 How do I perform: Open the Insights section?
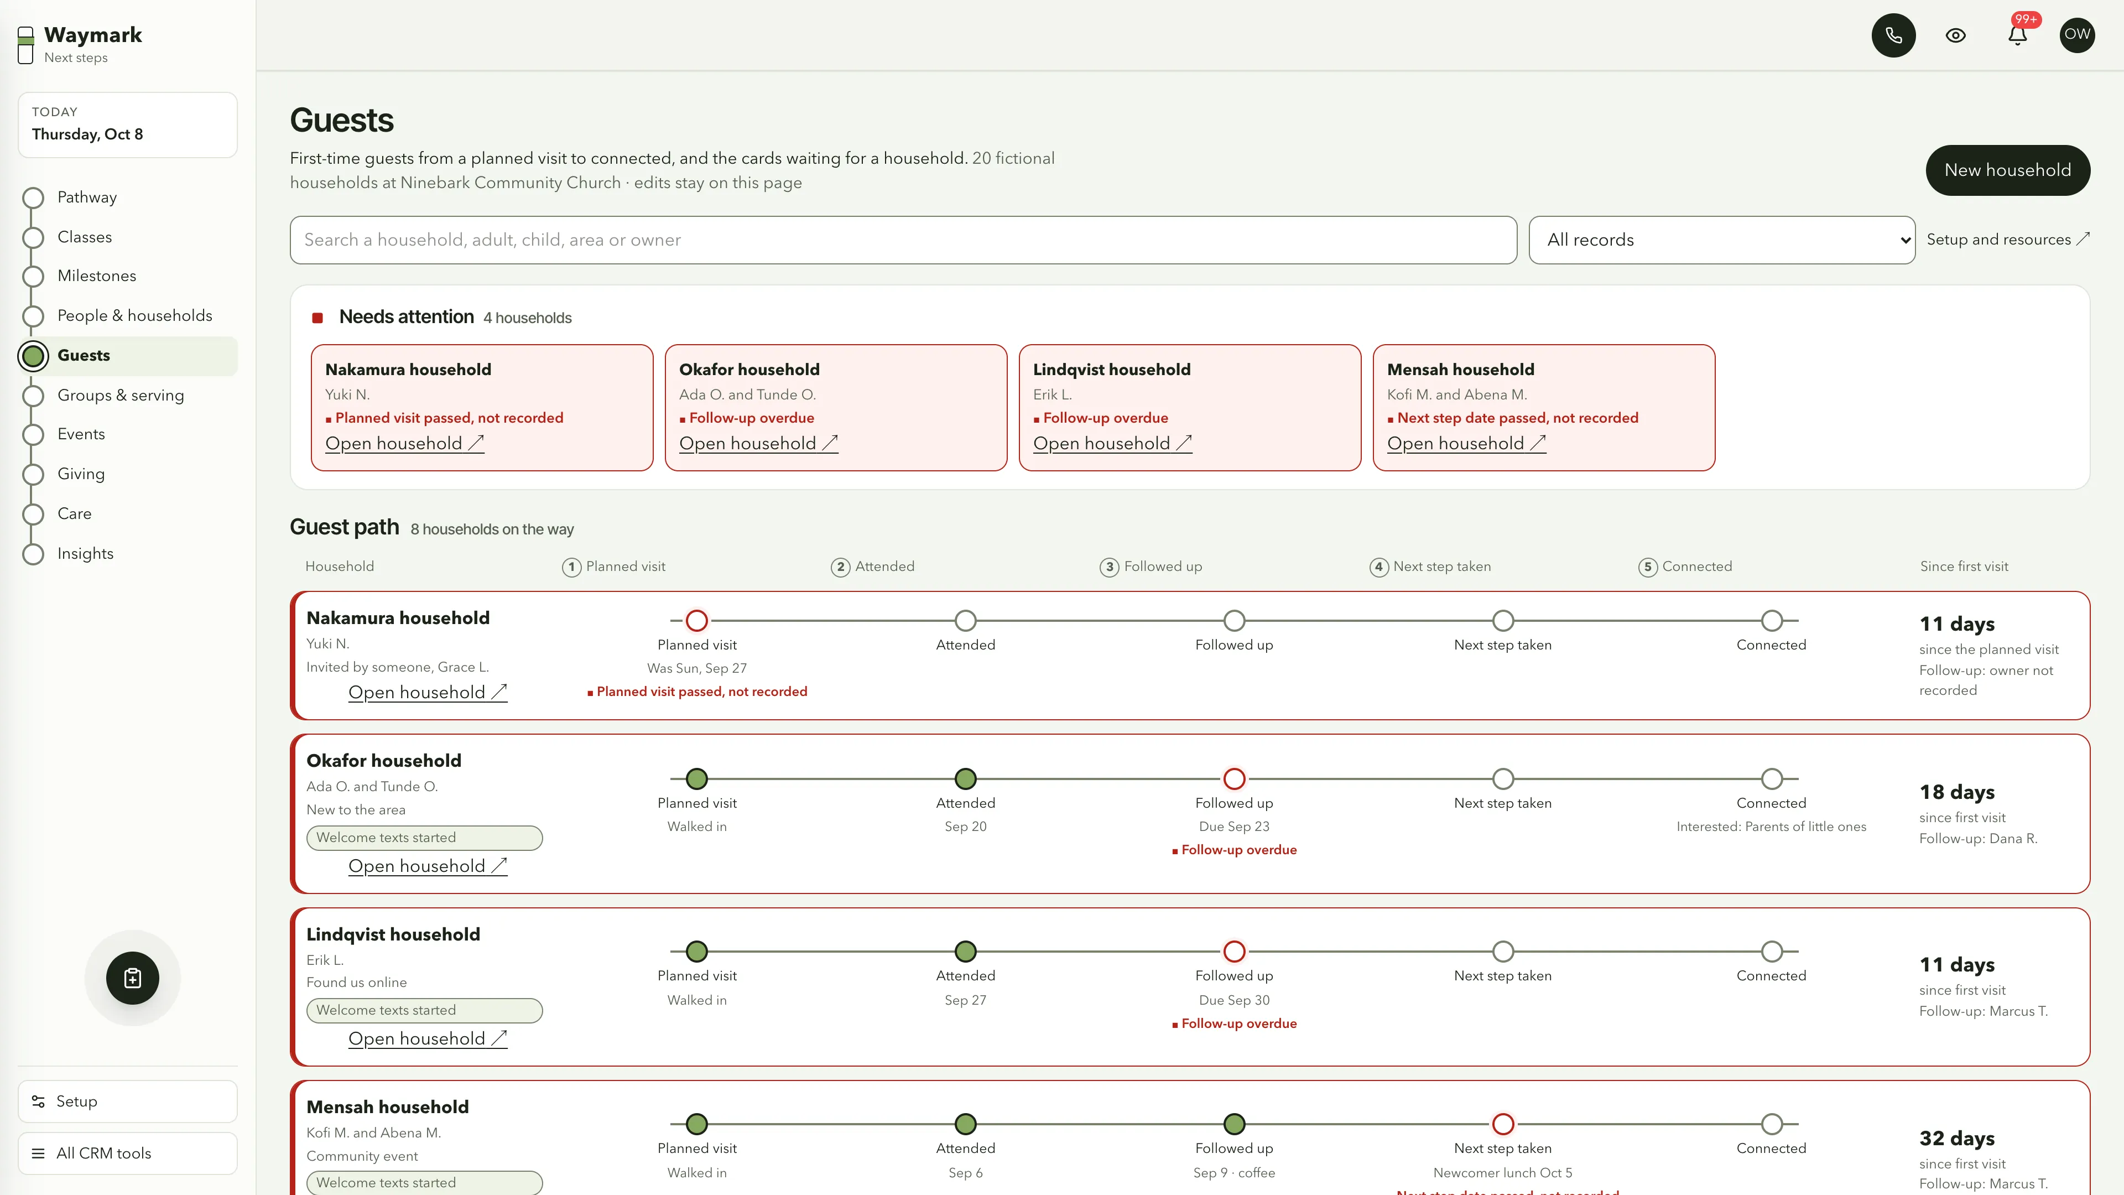[x=128, y=553]
